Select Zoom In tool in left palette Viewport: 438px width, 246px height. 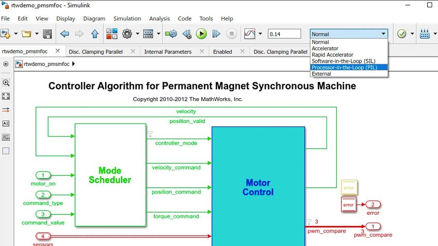point(6,83)
